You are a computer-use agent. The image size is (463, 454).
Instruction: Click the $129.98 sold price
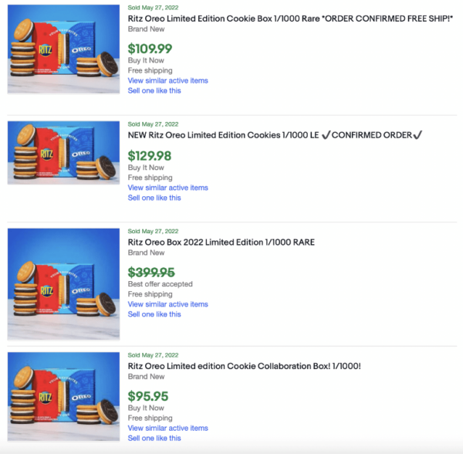tap(150, 155)
